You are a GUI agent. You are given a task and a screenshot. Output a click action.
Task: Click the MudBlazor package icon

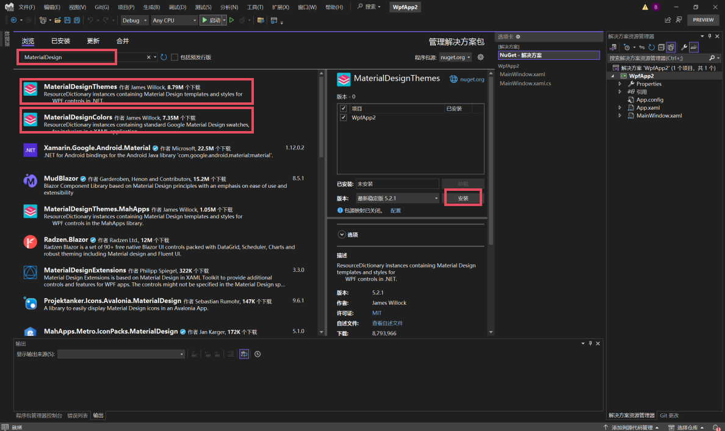(31, 180)
